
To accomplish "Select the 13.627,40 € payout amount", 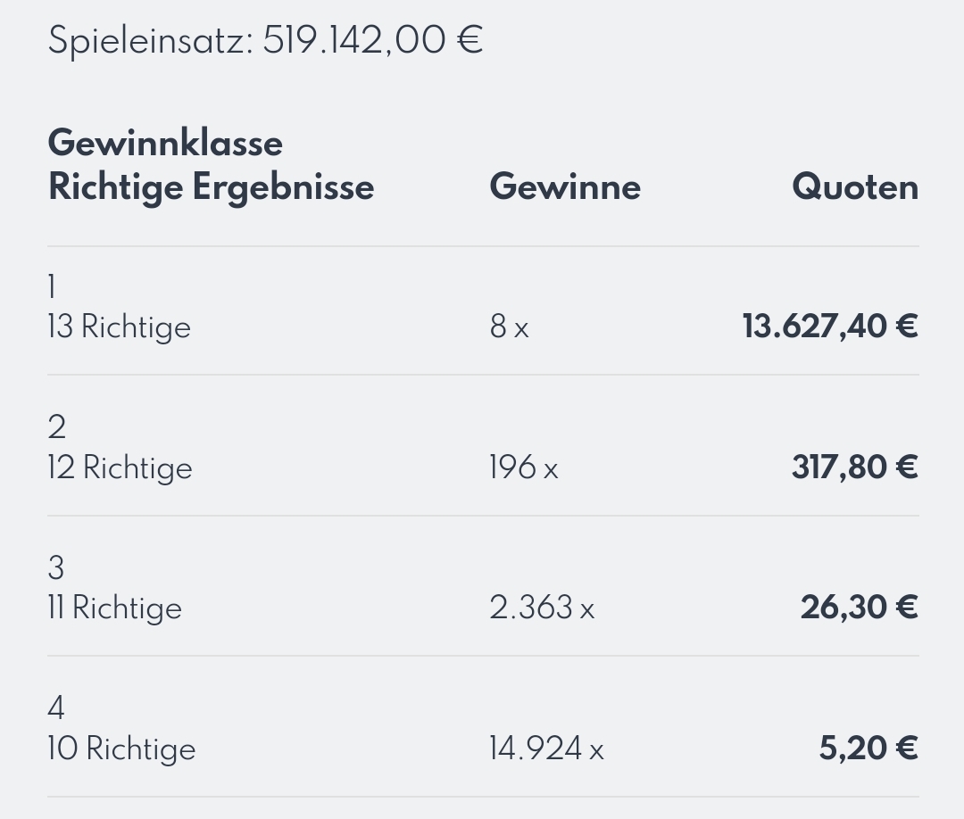I will point(831,327).
